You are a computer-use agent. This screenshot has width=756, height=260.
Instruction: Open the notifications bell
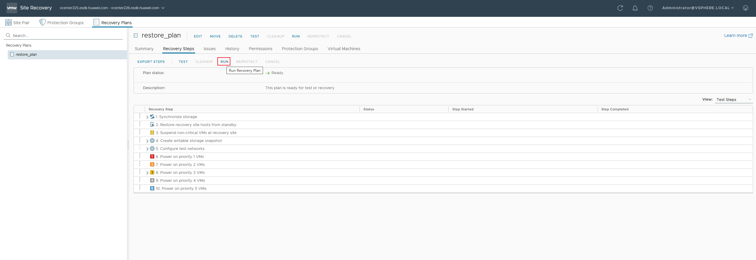click(635, 8)
